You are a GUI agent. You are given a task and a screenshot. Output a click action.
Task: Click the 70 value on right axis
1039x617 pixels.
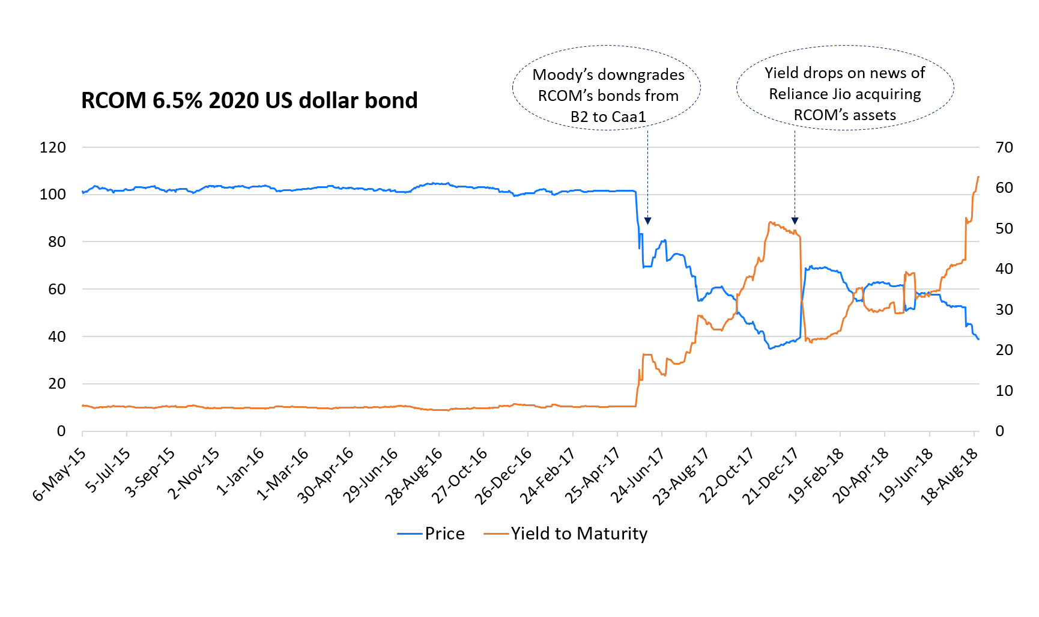[1004, 147]
